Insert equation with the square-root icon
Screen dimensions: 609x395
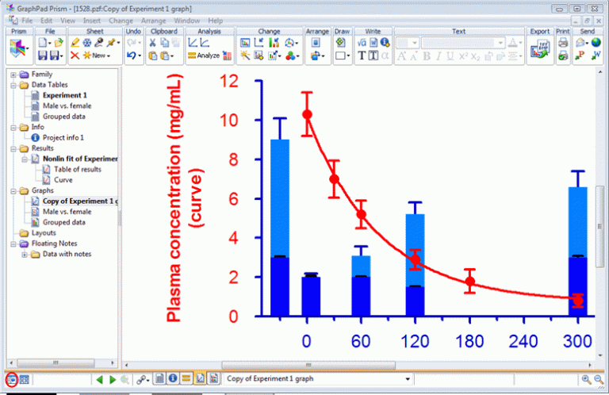[x=362, y=43]
